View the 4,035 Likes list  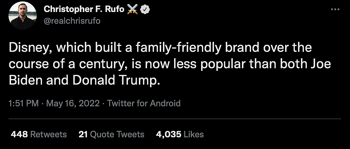pos(180,134)
